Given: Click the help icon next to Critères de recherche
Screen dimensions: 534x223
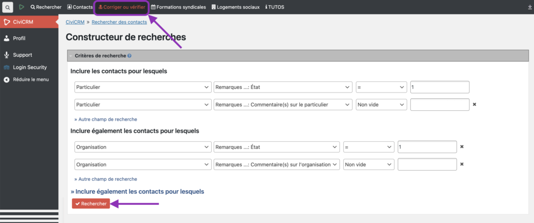Looking at the screenshot, I should 129,56.
